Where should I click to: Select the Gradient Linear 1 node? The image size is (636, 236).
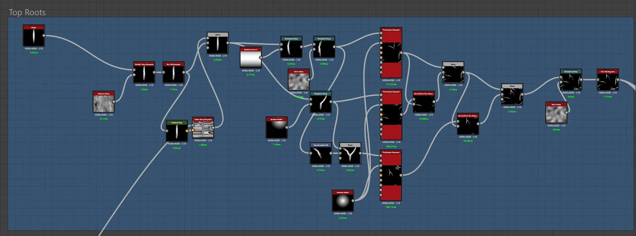point(251,58)
